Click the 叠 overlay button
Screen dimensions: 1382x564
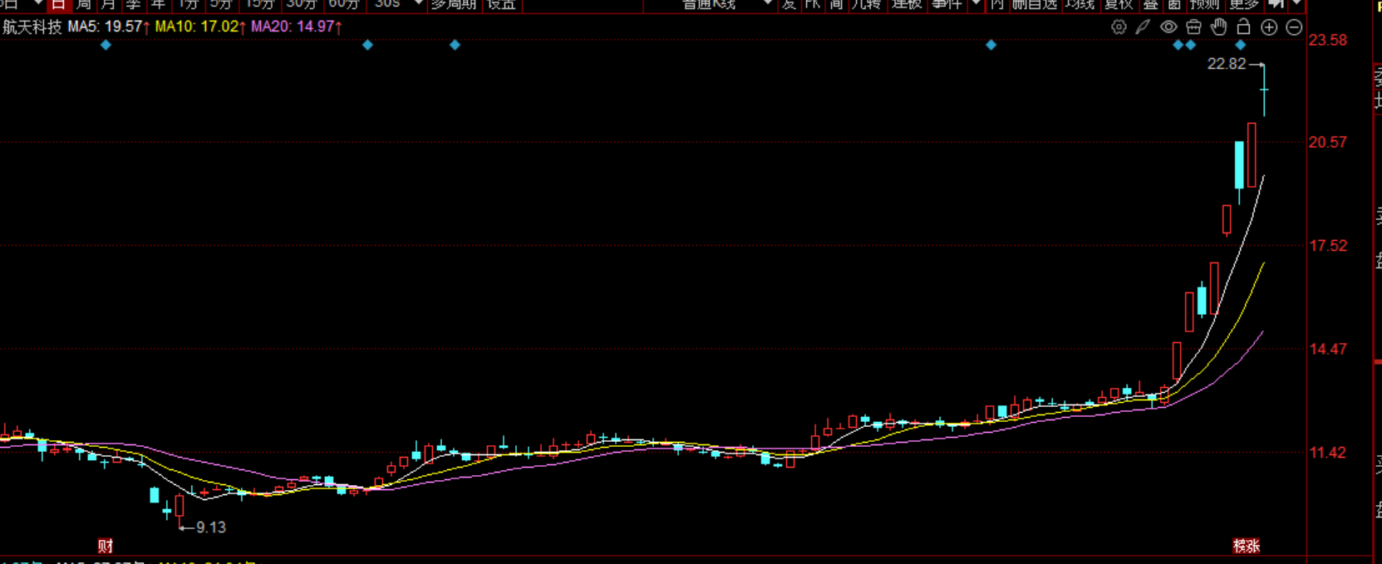(1151, 4)
